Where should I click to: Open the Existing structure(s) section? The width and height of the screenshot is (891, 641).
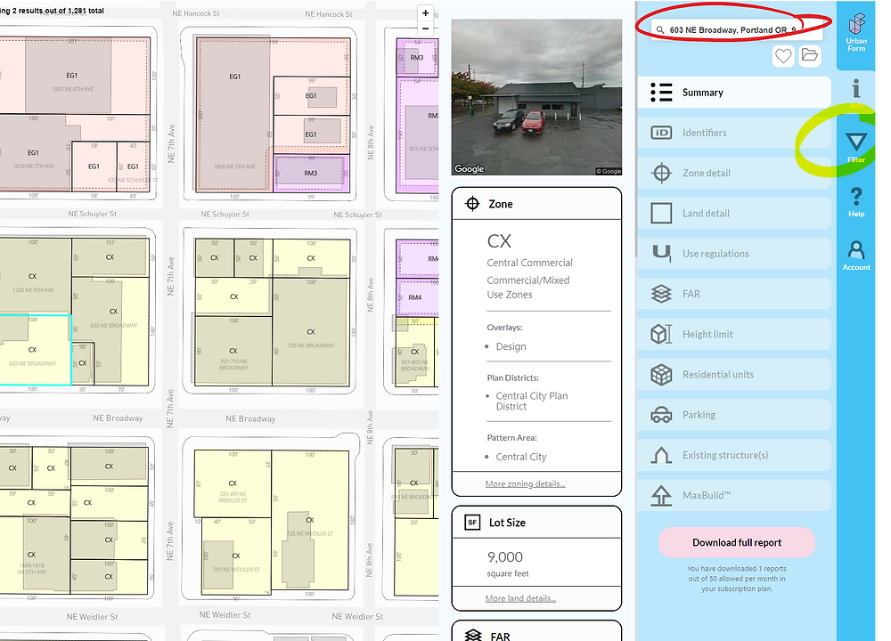pos(734,455)
